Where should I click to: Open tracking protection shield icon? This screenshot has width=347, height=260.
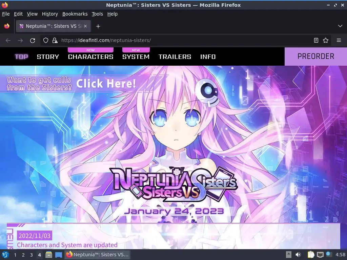click(x=46, y=40)
